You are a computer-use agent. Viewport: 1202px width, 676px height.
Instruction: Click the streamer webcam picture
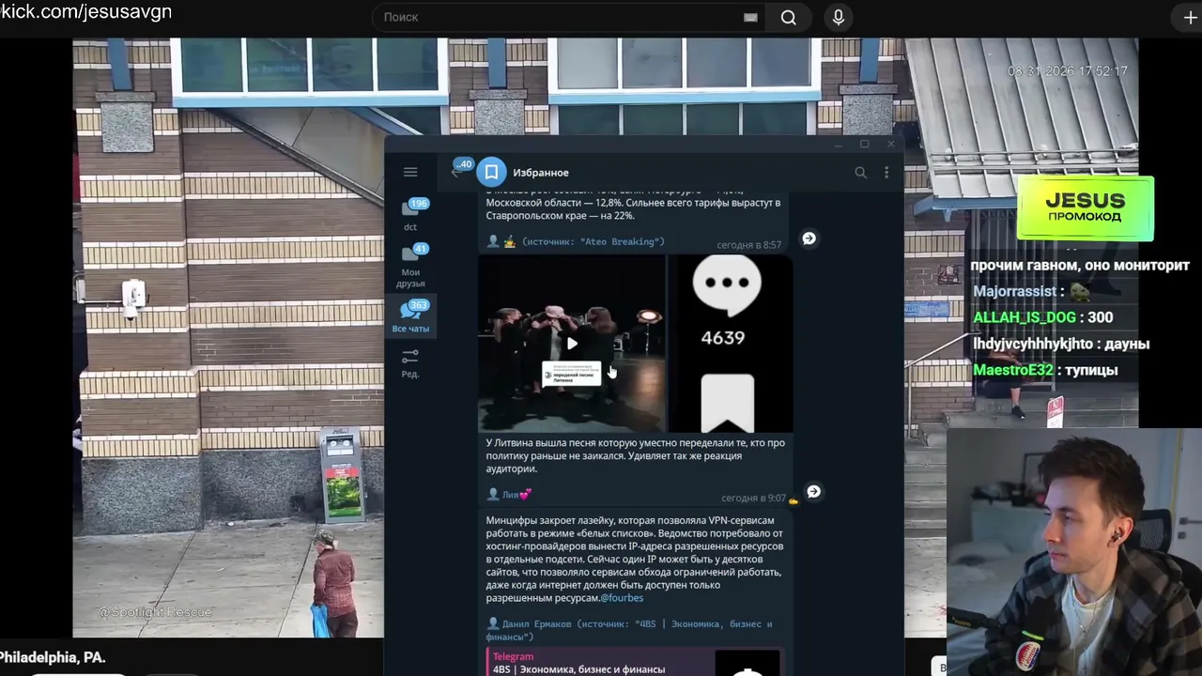tap(1074, 552)
